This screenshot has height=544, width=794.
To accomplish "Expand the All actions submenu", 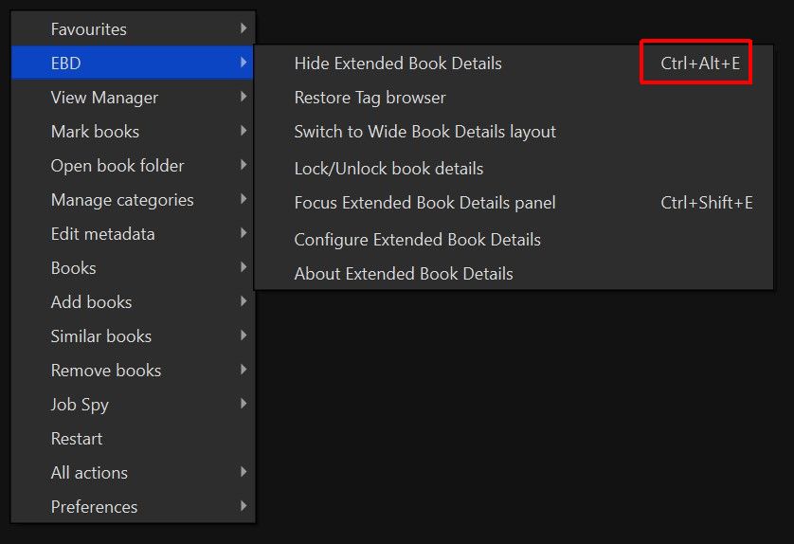I will (x=89, y=473).
